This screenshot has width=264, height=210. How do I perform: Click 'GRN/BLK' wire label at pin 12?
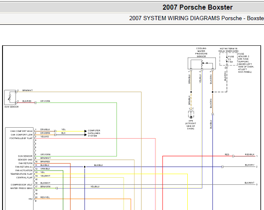(45, 169)
